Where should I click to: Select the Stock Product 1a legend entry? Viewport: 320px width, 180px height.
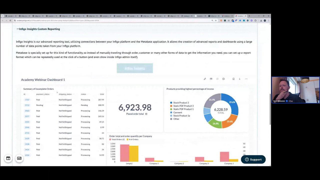[x=180, y=116]
